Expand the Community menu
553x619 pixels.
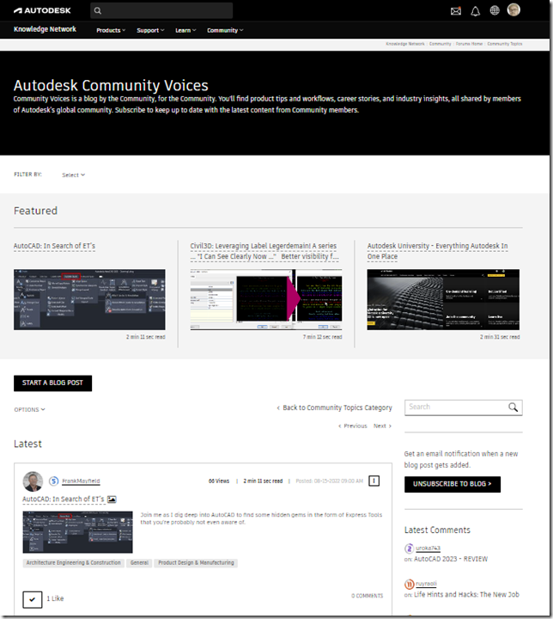[225, 30]
